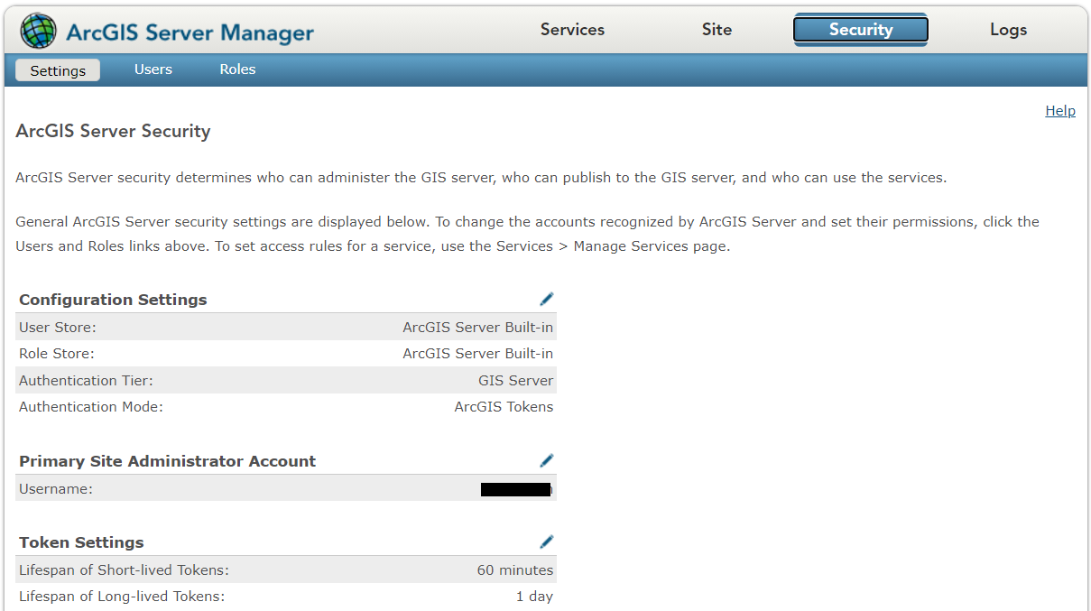Select the User Store row
Viewport: 1091px width, 611px height.
[285, 327]
